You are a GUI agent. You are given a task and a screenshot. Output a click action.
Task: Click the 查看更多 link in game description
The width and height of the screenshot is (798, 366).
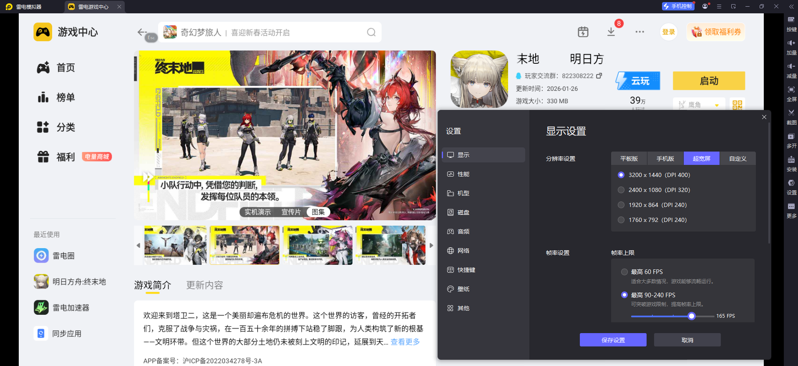(405, 342)
